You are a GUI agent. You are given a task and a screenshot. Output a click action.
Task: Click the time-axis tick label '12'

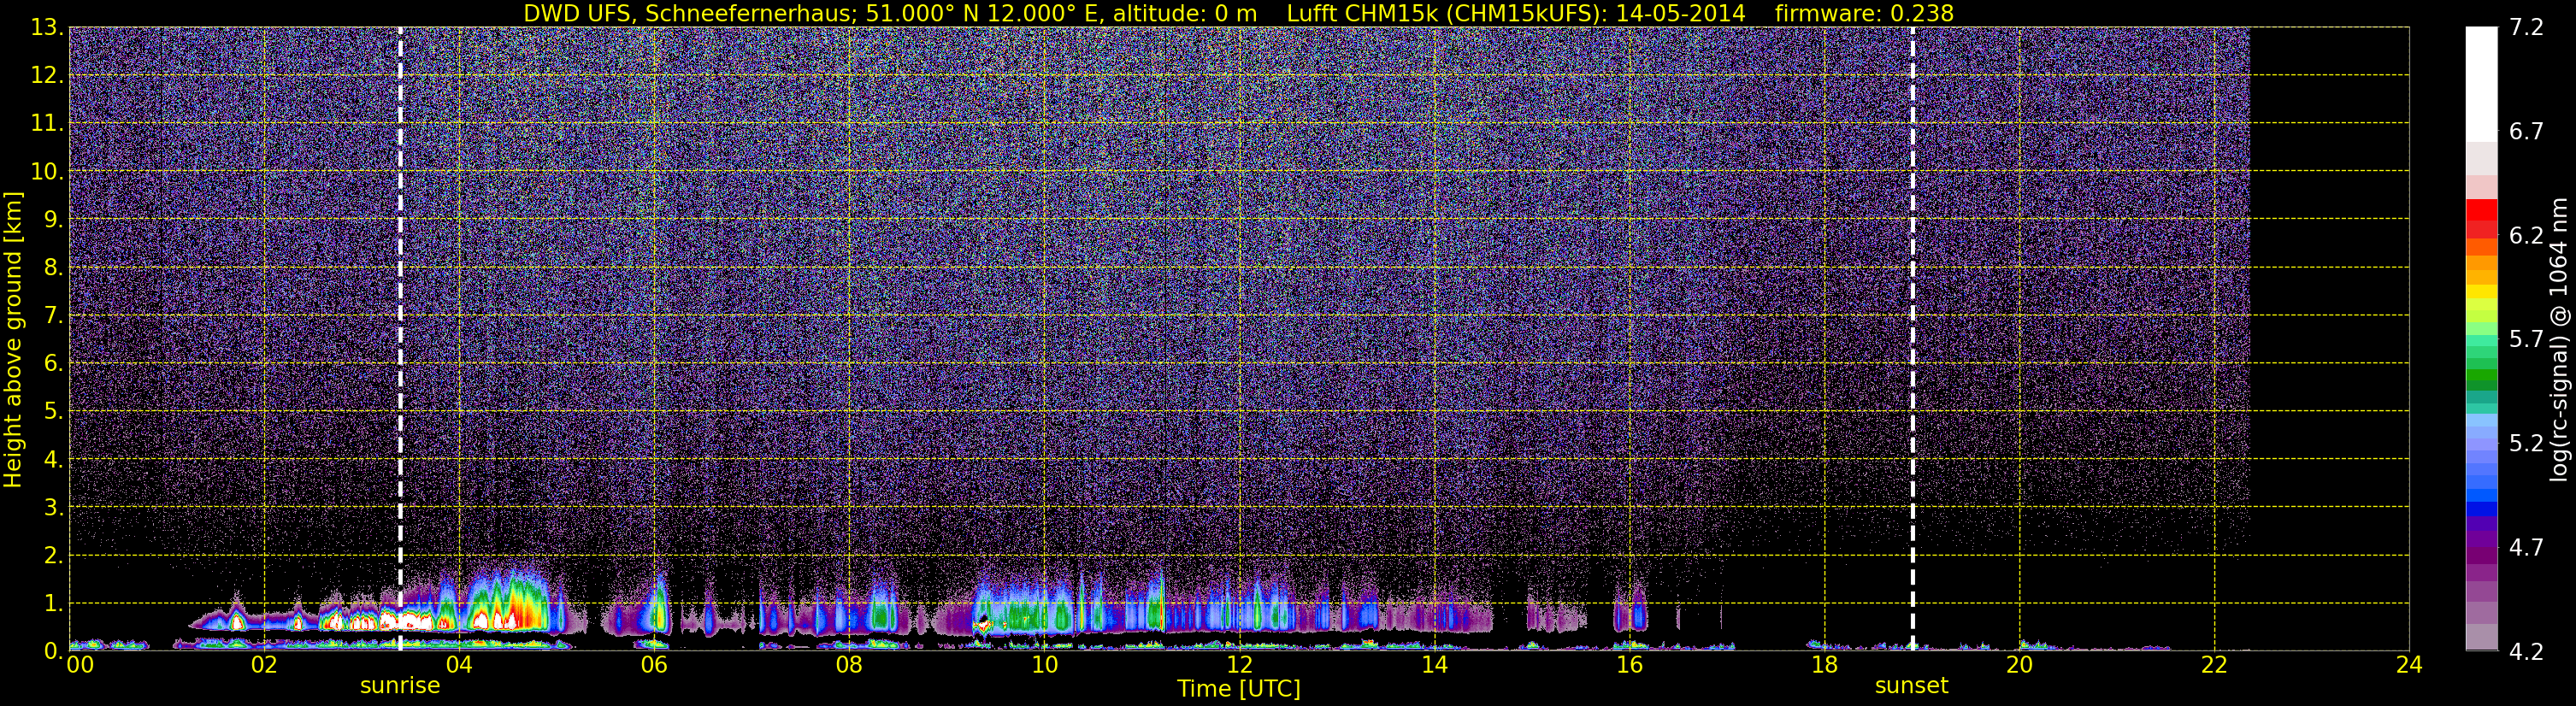pos(1239,665)
